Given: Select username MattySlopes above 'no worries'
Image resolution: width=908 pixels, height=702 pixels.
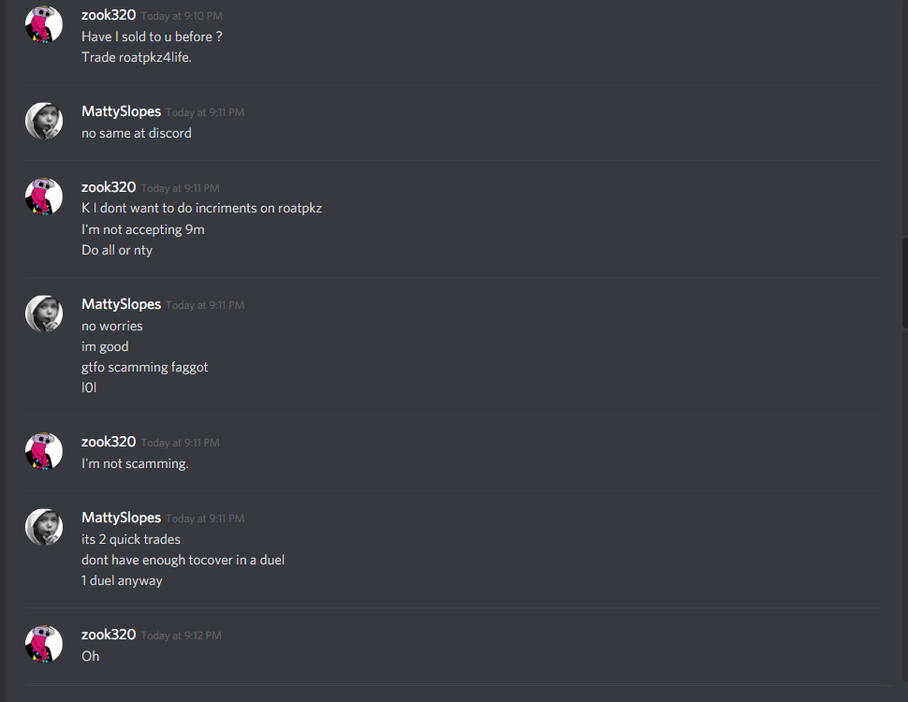Looking at the screenshot, I should (121, 304).
